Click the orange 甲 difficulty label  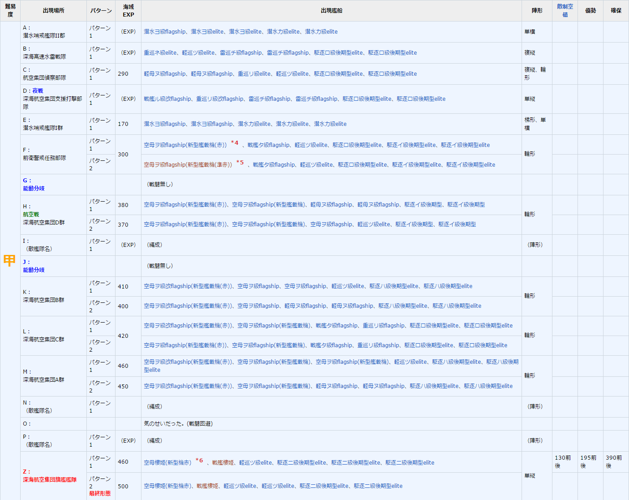click(9, 260)
